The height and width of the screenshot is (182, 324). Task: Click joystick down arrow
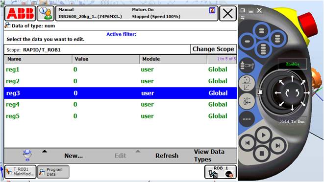292,108
